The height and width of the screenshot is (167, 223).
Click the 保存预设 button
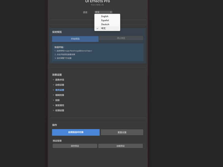tap(75, 146)
